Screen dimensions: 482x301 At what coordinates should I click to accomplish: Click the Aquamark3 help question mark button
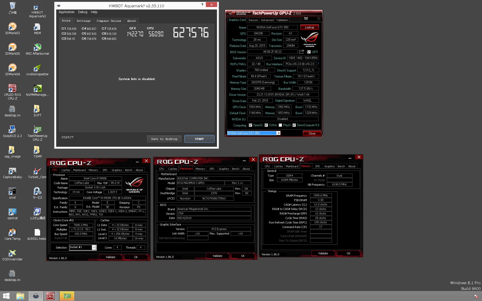pos(202,5)
